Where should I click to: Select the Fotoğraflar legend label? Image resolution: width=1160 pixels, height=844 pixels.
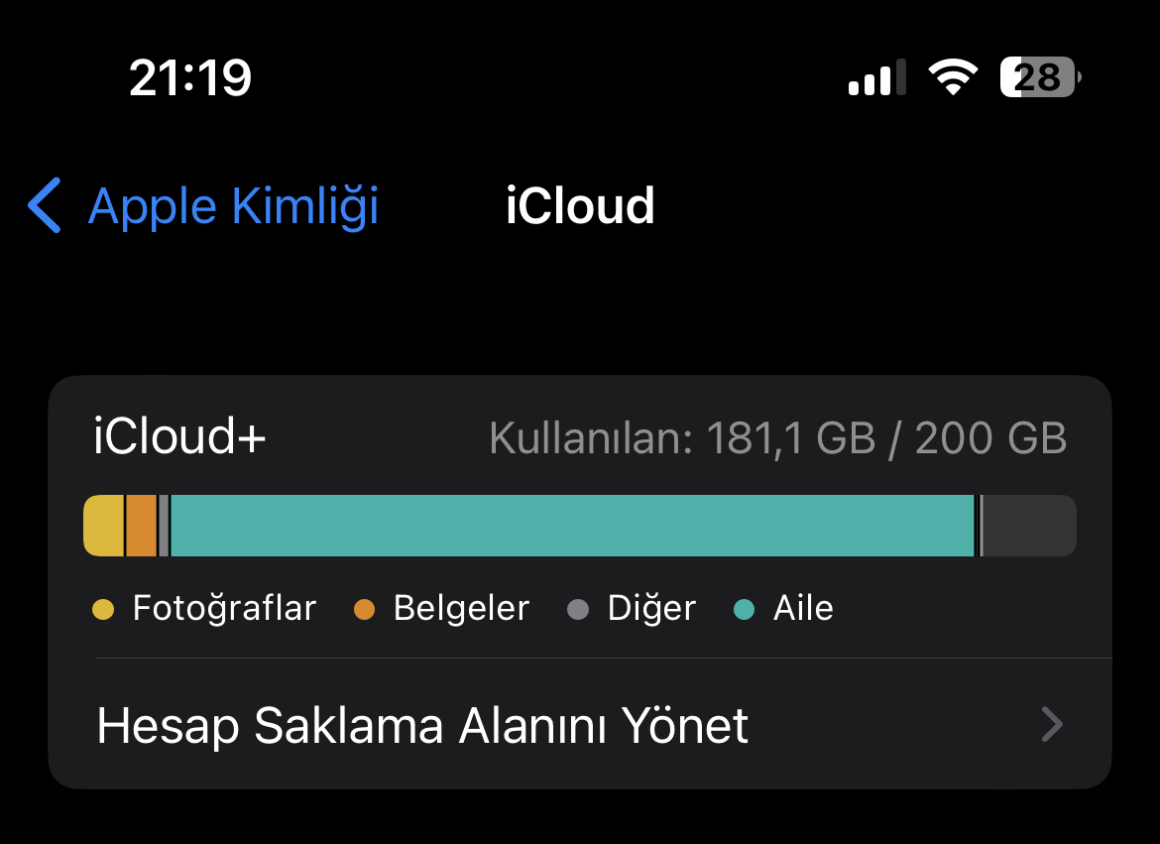[225, 608]
